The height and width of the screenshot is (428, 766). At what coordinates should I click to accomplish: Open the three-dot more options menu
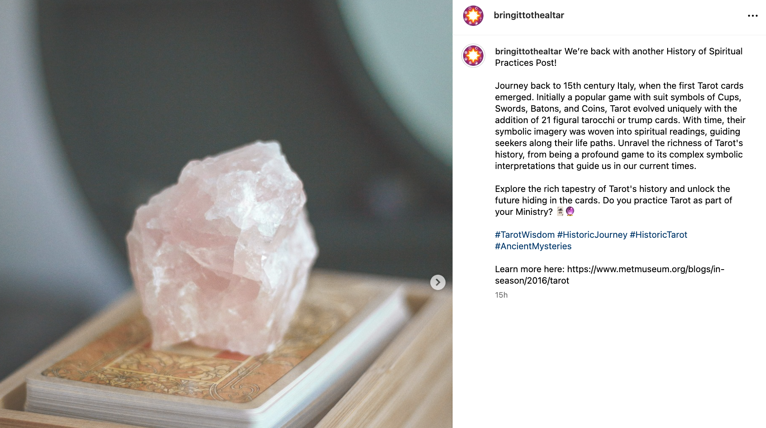(x=752, y=16)
